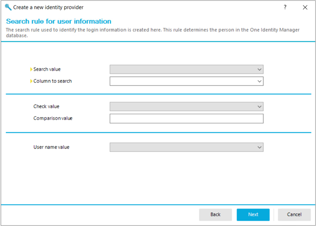Close the Create a new identity provider dialog

(305, 7)
